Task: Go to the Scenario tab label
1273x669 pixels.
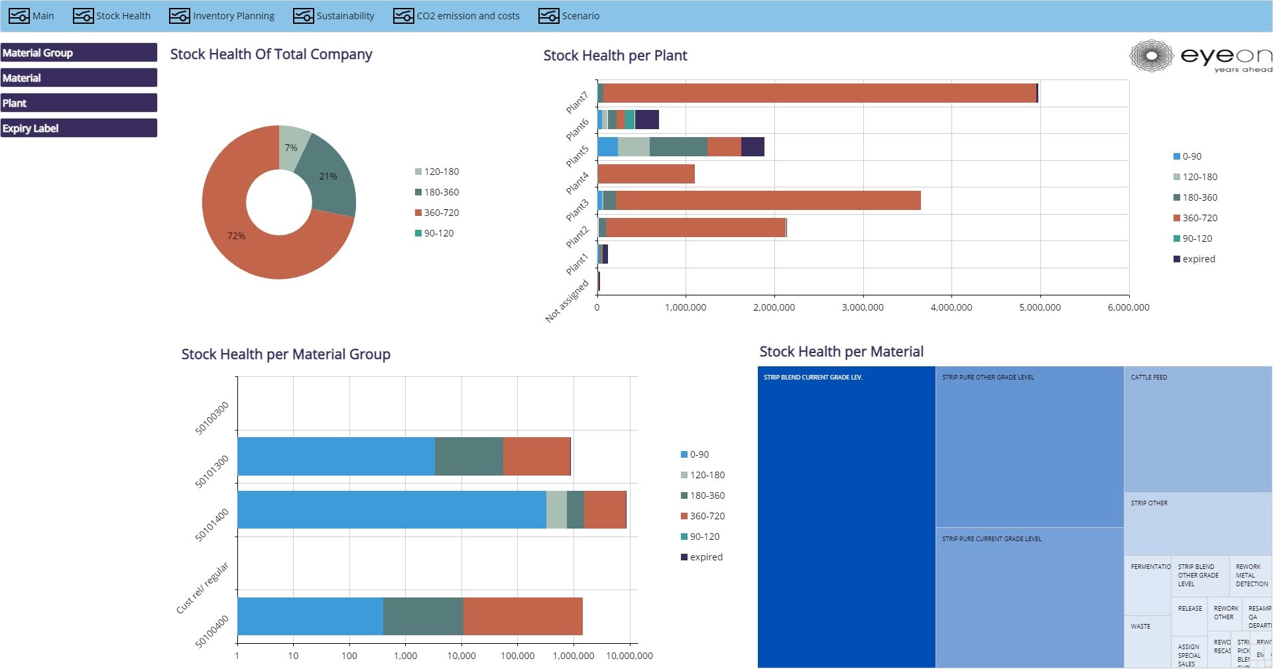Action: [580, 16]
